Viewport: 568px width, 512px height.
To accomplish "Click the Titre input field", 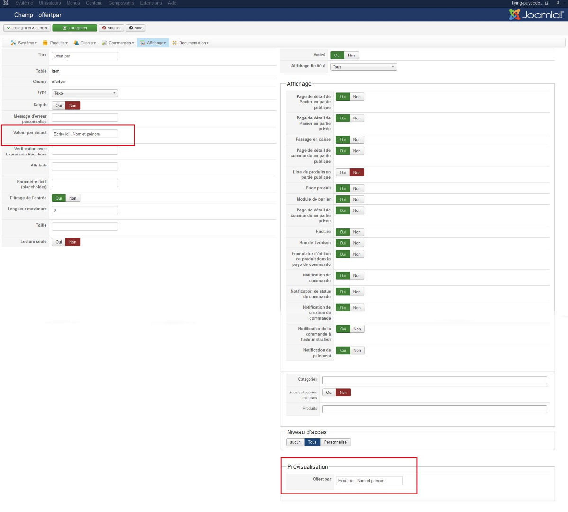I will point(85,56).
